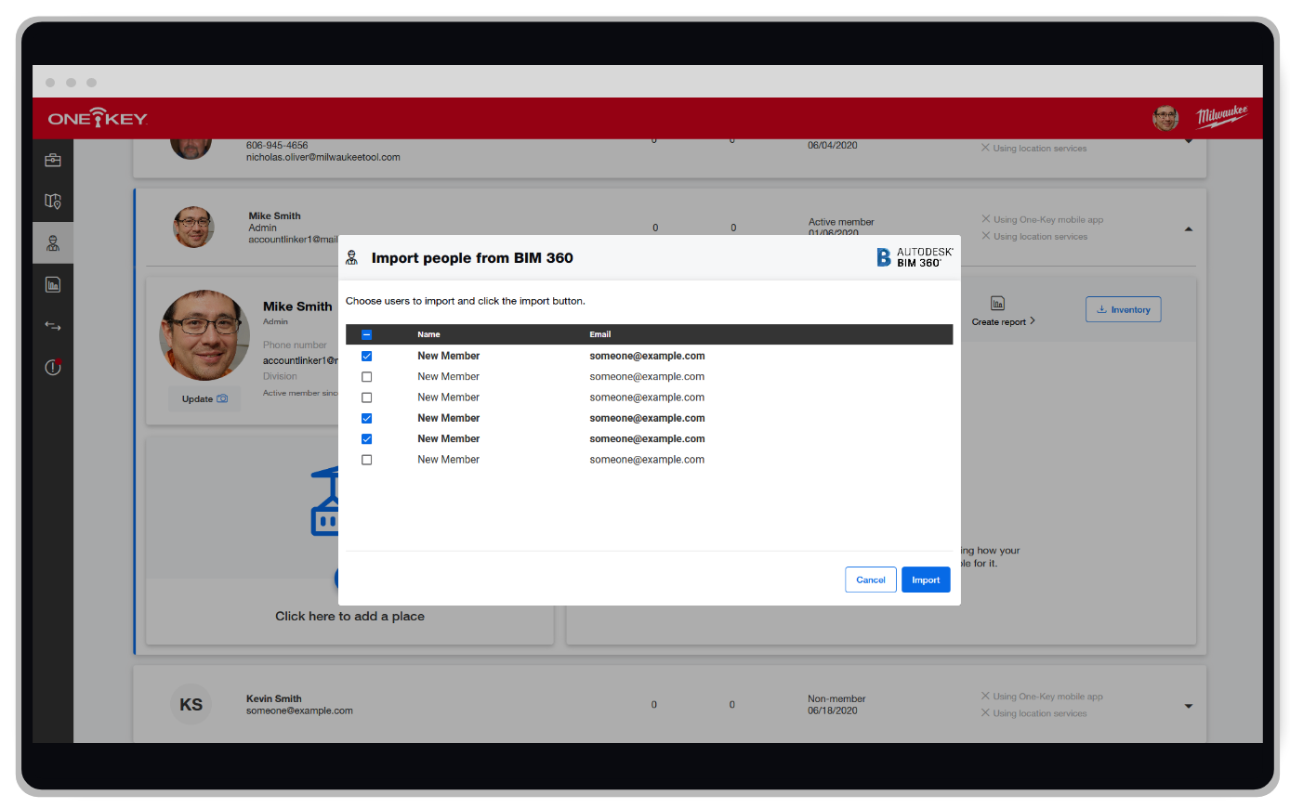Uncheck the first New Member row checkbox

tap(366, 357)
